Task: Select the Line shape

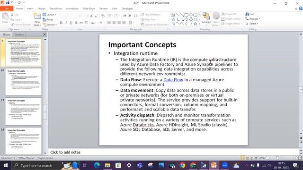Action: coord(178,15)
